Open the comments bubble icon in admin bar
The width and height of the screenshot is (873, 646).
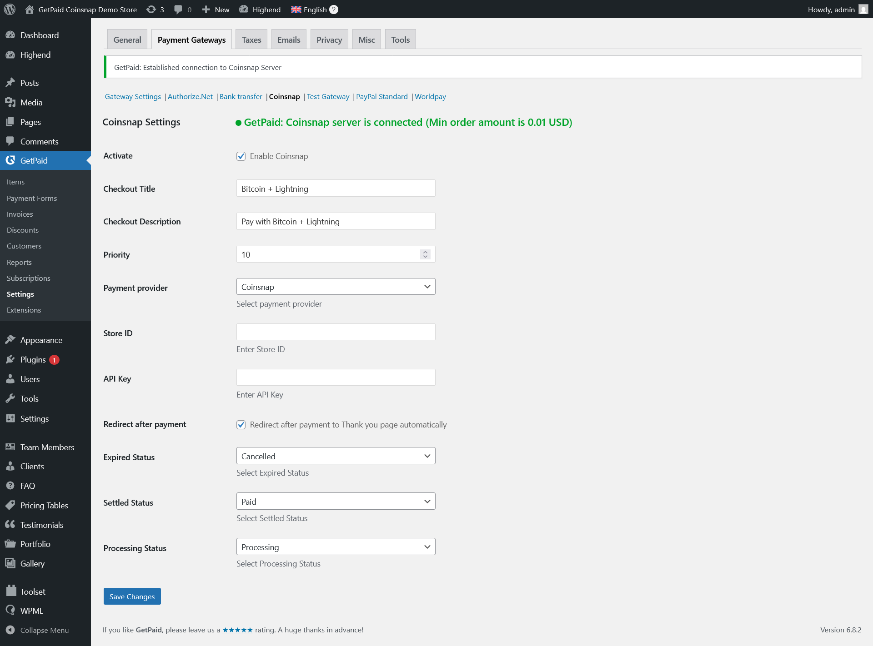click(178, 9)
